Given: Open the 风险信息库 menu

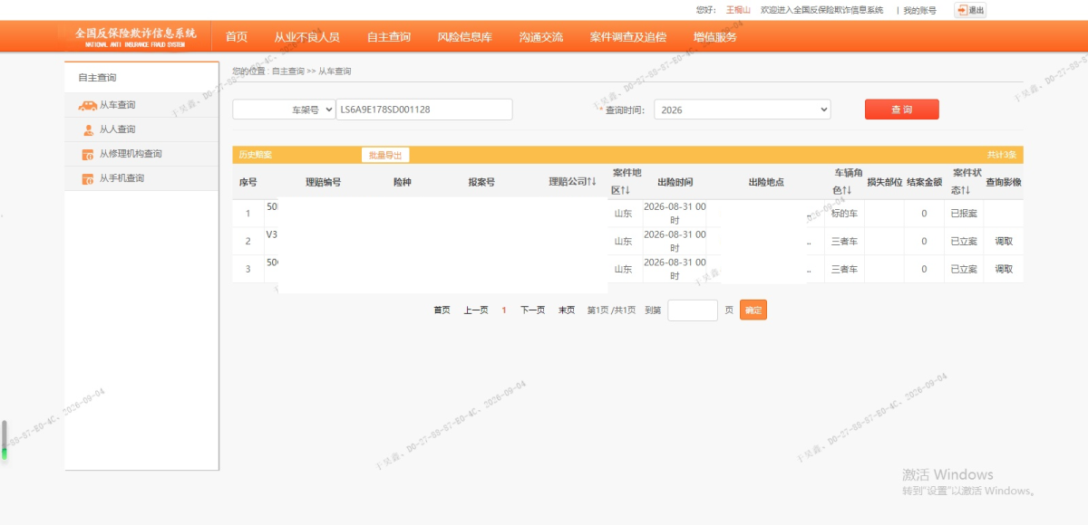Looking at the screenshot, I should coord(464,37).
